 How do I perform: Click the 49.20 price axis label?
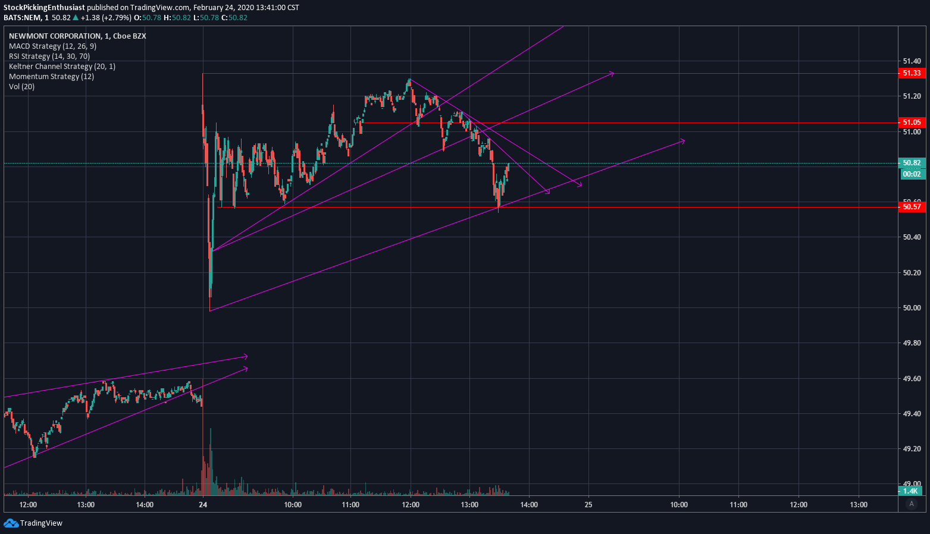912,449
